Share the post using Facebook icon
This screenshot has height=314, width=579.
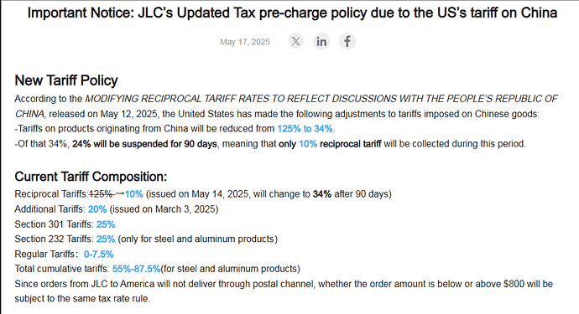(347, 41)
